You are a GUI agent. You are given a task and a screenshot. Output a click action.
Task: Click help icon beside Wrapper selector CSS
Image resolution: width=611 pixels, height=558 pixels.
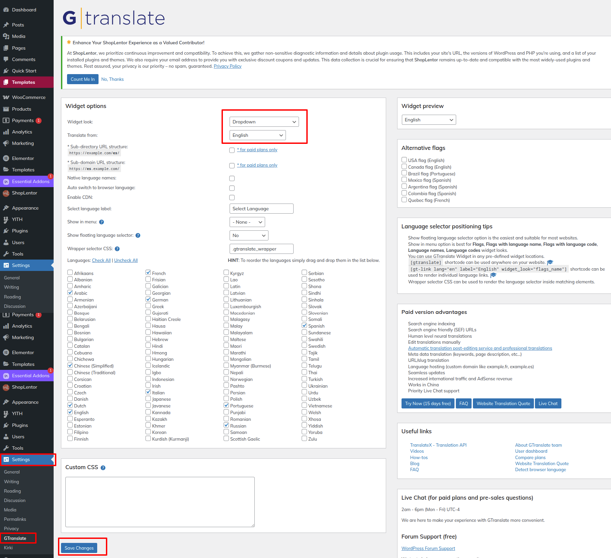tap(117, 249)
